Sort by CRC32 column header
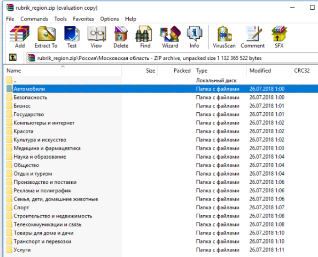Screen dimensions: 318x257 pyautogui.click(x=304, y=71)
